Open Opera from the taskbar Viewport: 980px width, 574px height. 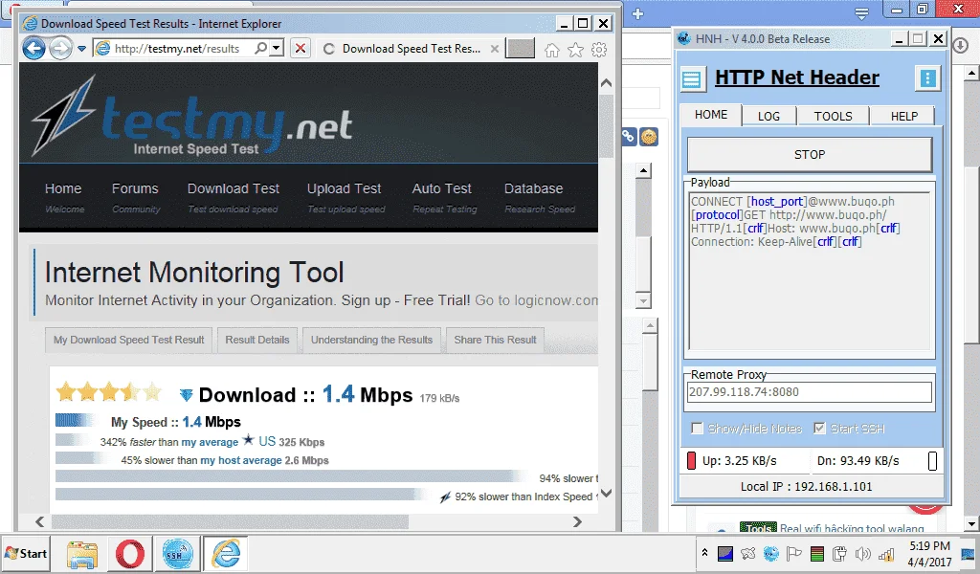pyautogui.click(x=130, y=554)
